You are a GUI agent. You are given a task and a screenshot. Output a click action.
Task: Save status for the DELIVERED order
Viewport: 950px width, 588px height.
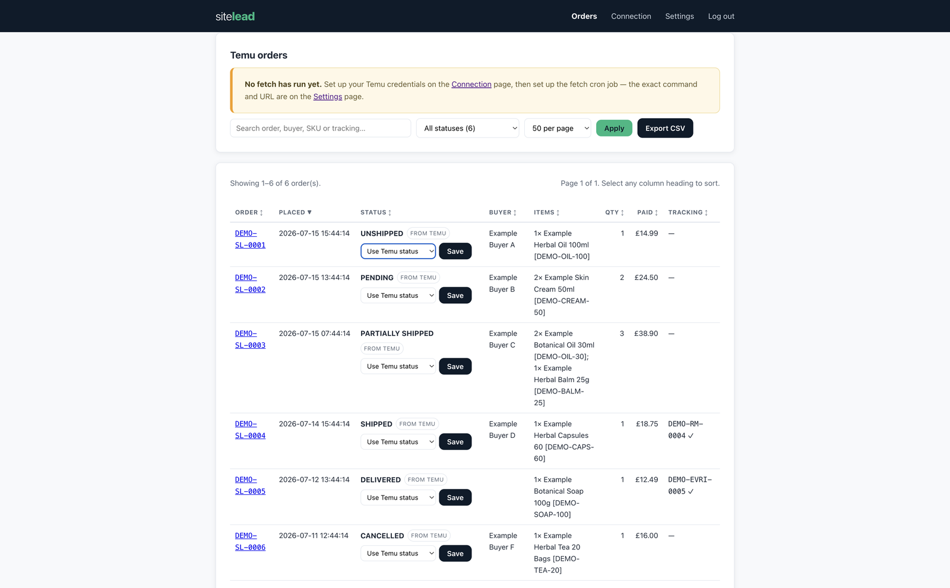click(455, 498)
